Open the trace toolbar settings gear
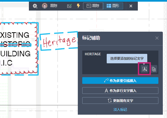The height and width of the screenshot is (118, 167). point(35,6)
